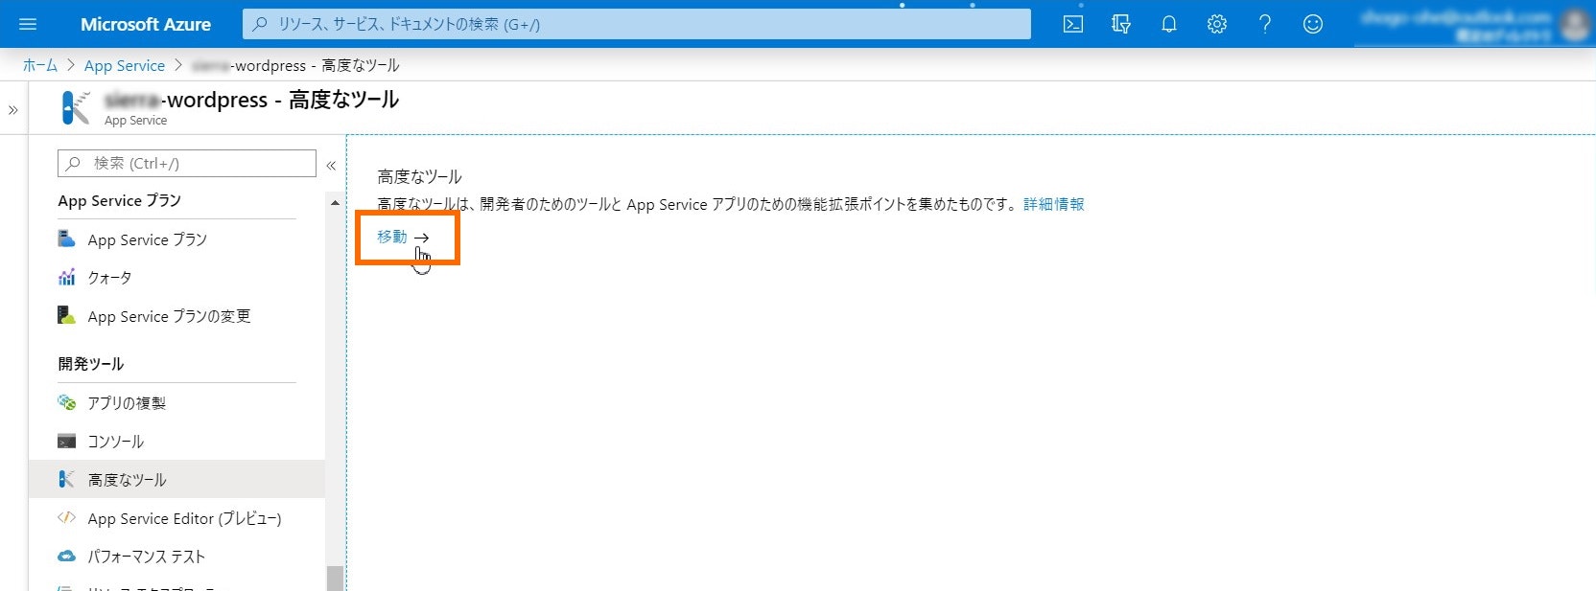Open directory and subscription filter icon
1596x591 pixels.
[x=1121, y=24]
